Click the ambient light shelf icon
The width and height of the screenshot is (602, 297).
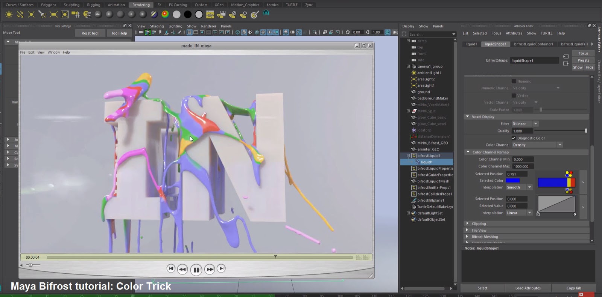point(9,15)
